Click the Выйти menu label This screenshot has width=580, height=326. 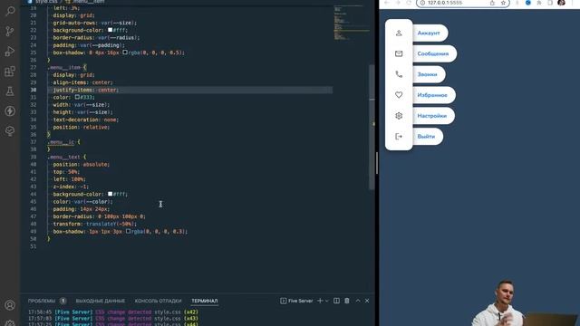426,137
